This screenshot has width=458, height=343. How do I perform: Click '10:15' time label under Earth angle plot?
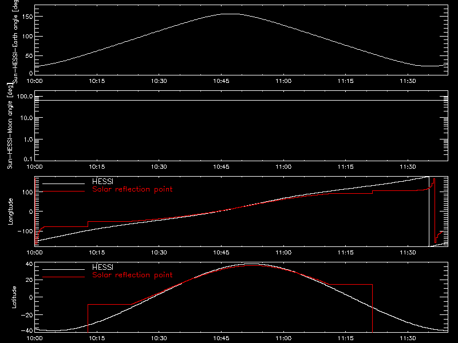tap(97, 81)
